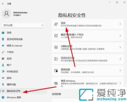Select the 辅助功能 accessibility icon
Image resolution: width=127 pixels, height=102 pixels.
point(3,84)
